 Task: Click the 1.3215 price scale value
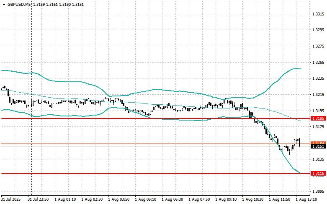(x=319, y=95)
